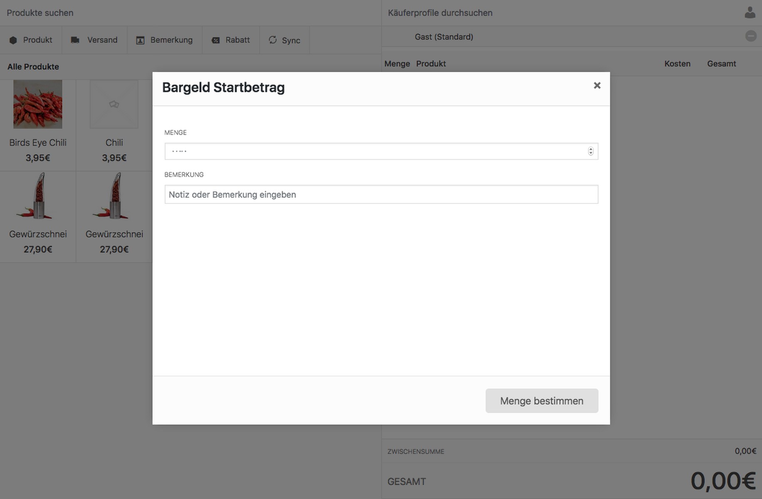The width and height of the screenshot is (762, 499).
Task: Click the Käuferprofile durchsuchen search field
Action: (562, 13)
